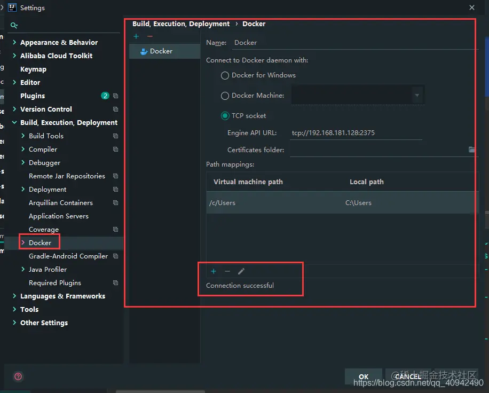The image size is (489, 393).
Task: Click the project-level icon beside Compiler
Action: [x=116, y=150]
